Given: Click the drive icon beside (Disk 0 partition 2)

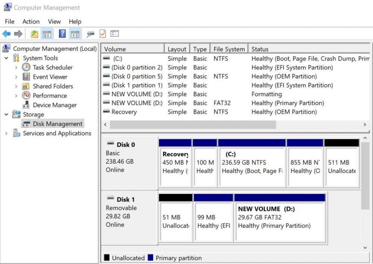Looking at the screenshot, I should 106,67.
